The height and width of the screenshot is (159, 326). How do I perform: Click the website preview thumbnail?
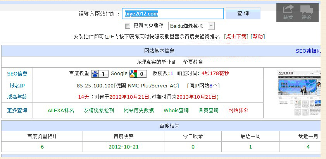point(299,89)
